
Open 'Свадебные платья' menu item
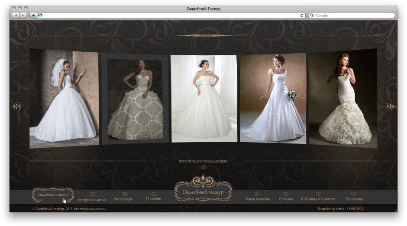coord(53,194)
